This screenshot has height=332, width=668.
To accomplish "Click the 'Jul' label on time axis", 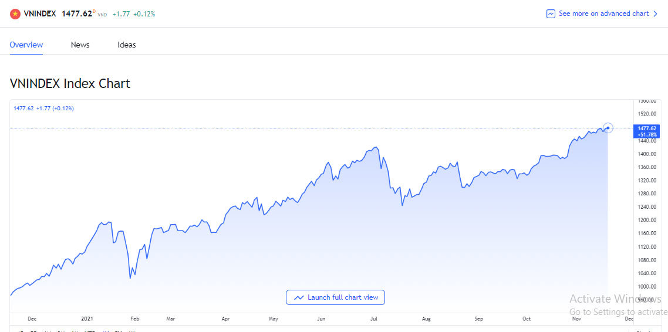I will (373, 319).
